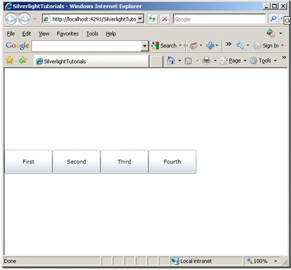The width and height of the screenshot is (291, 270).
Task: Click the Done status text
Action: tap(10, 261)
